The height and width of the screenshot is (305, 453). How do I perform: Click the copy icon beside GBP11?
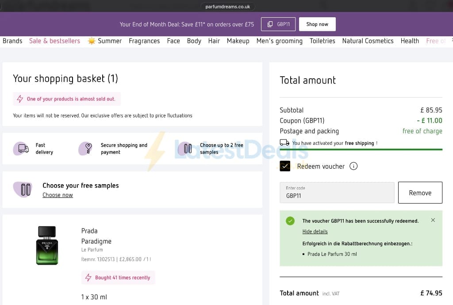point(270,24)
